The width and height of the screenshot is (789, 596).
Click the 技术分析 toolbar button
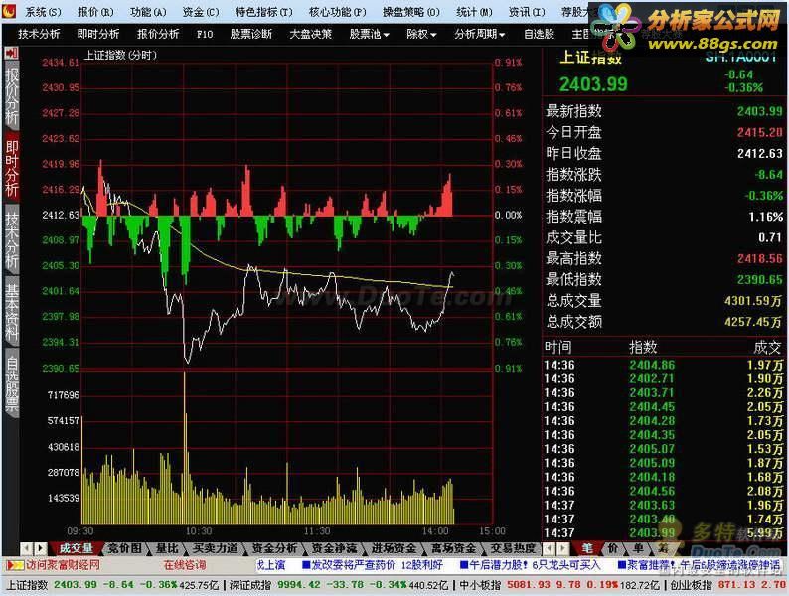(39, 34)
